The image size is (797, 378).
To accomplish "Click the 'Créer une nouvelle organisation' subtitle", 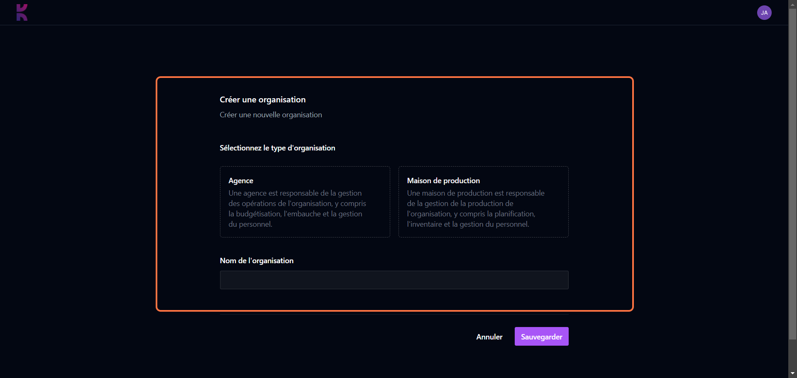I will pyautogui.click(x=271, y=115).
